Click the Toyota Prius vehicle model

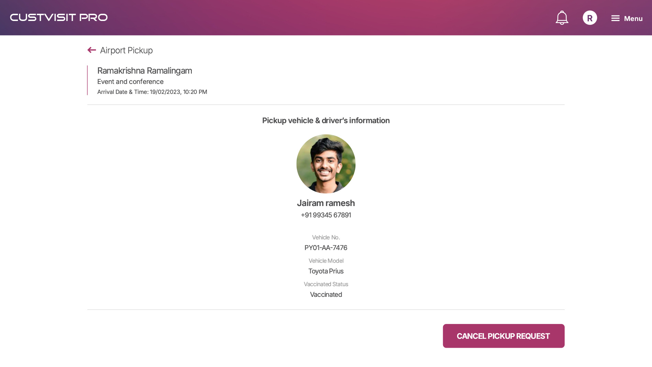[326, 271]
